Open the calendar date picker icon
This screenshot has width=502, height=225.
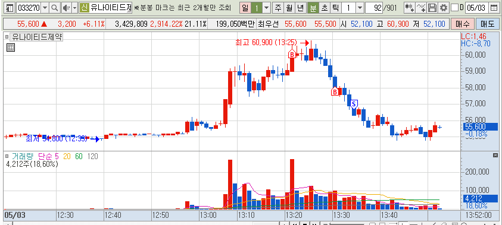(494, 8)
